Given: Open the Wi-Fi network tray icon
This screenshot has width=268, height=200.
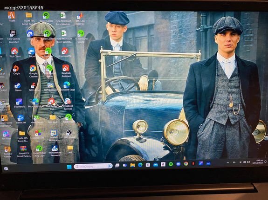Looking at the screenshot, I should click(x=241, y=162).
